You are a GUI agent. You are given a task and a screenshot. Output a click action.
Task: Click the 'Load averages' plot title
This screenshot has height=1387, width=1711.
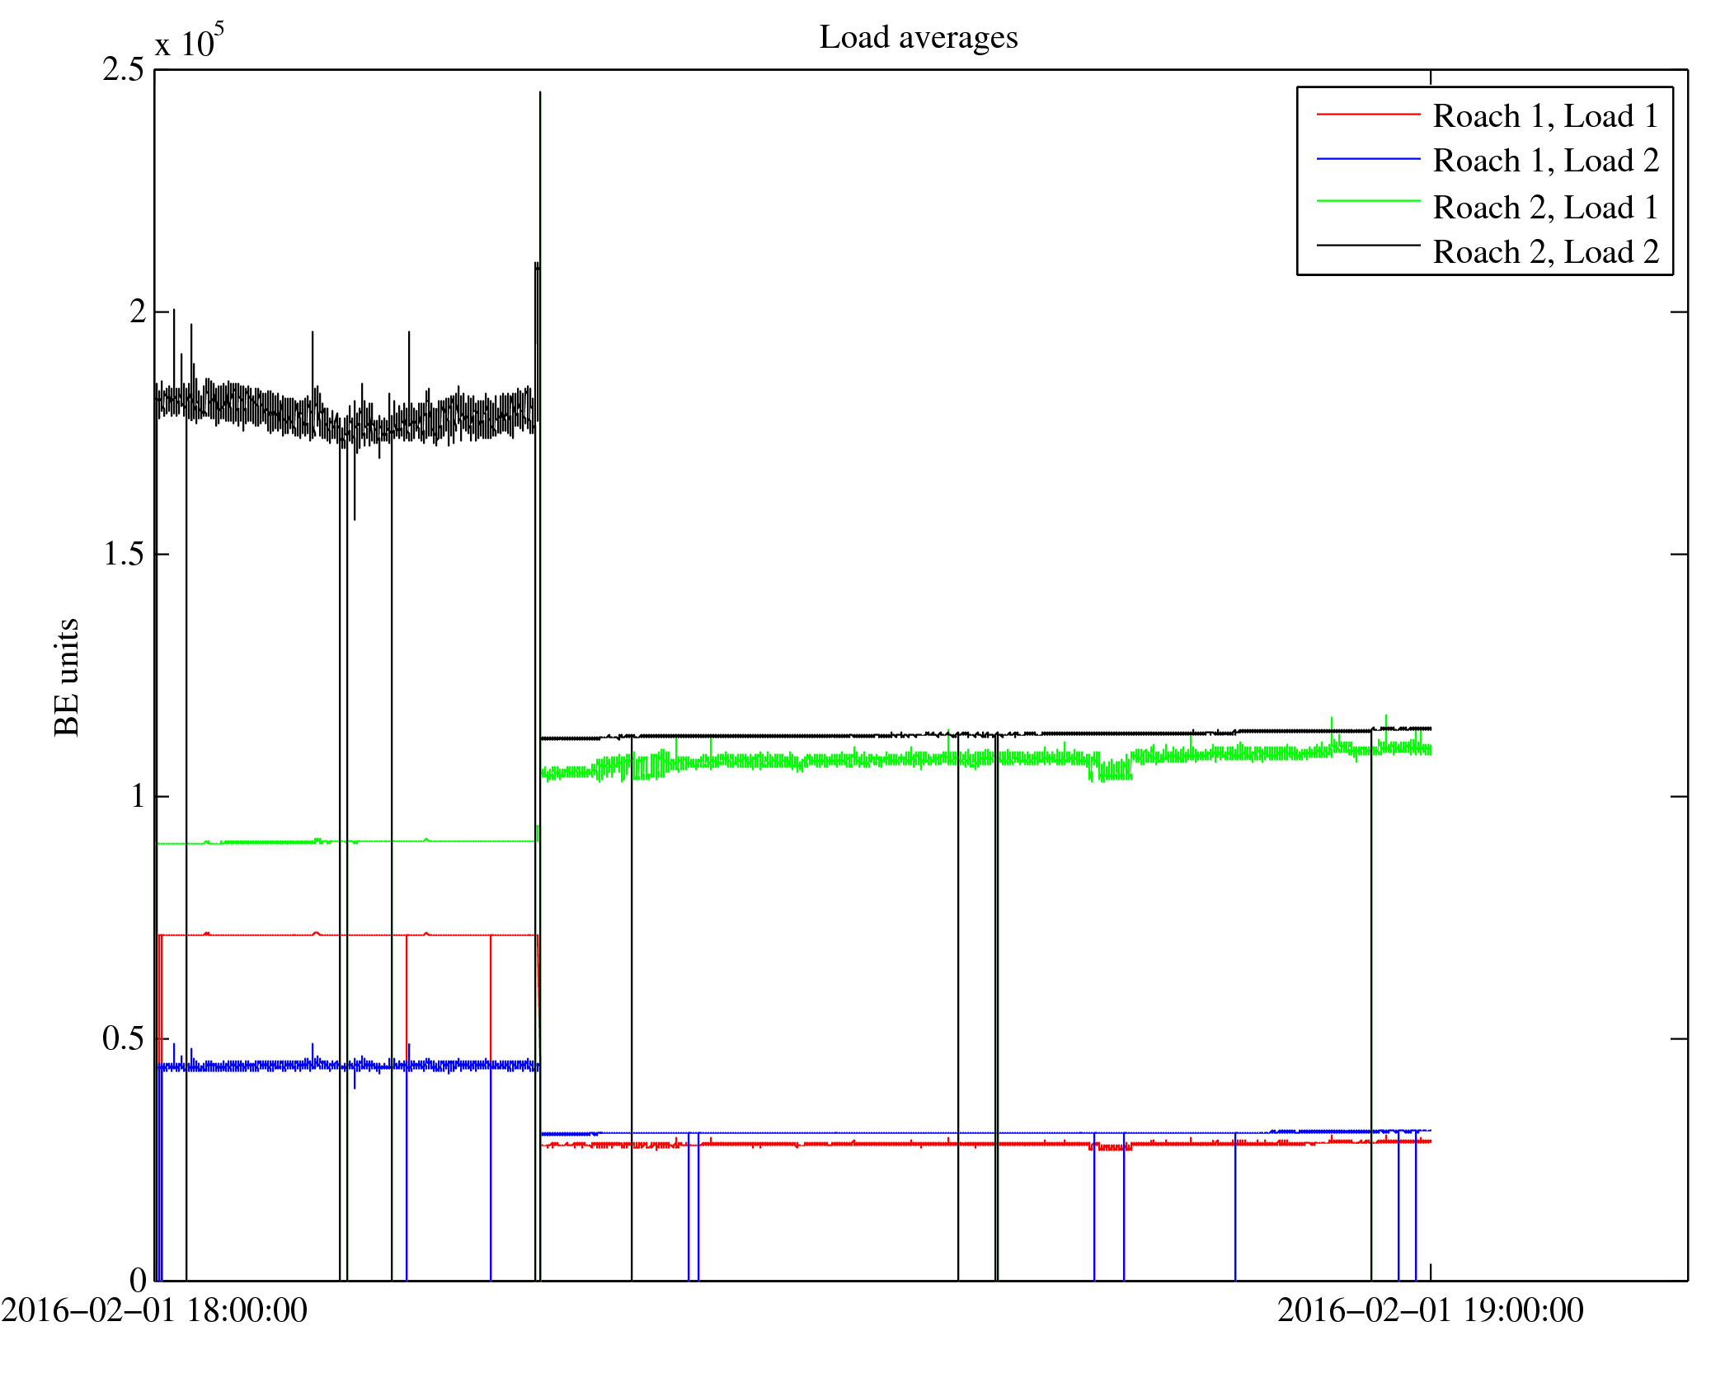918,38
